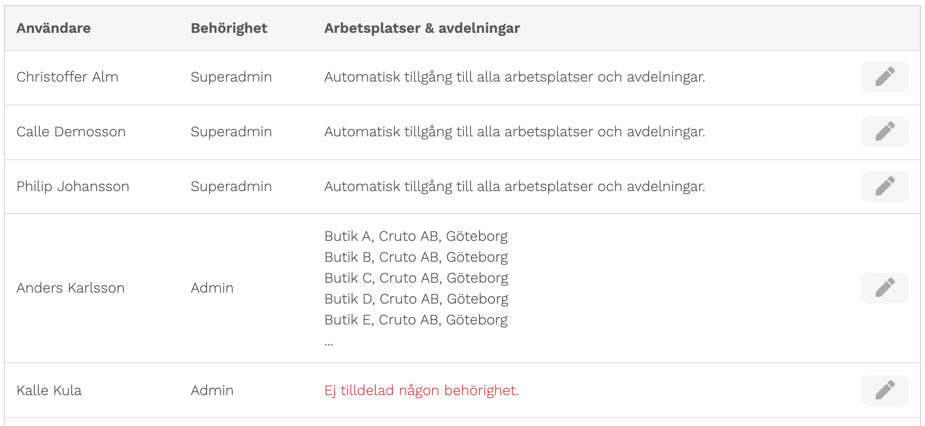Expand the truncated workplace list ellipsis

click(329, 343)
